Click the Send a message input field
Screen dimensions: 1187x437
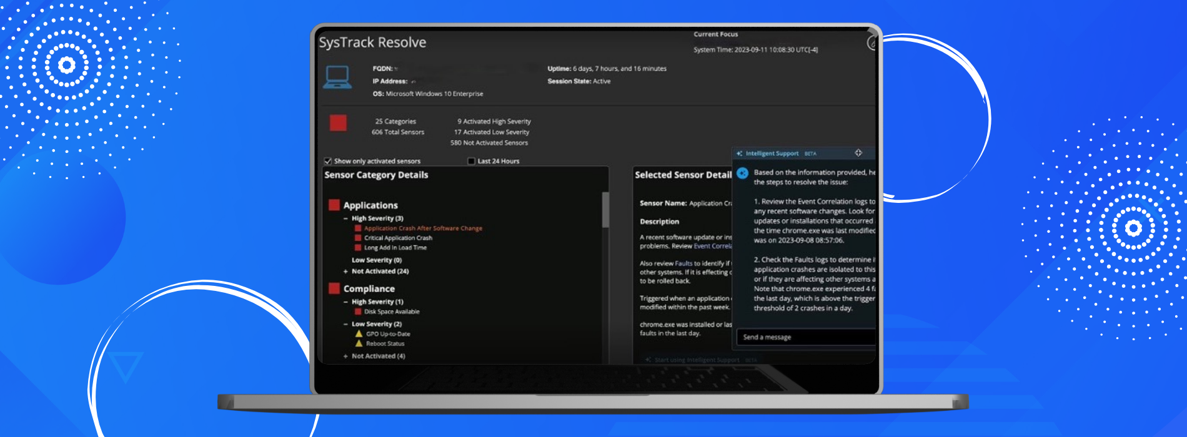tap(807, 337)
